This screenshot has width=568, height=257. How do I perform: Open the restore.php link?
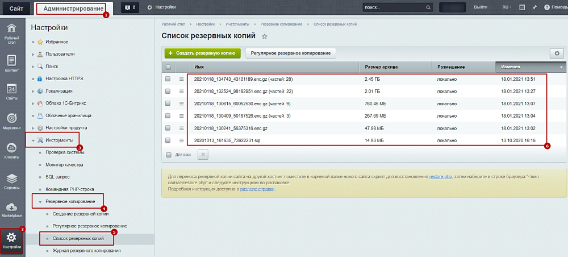[x=441, y=176]
